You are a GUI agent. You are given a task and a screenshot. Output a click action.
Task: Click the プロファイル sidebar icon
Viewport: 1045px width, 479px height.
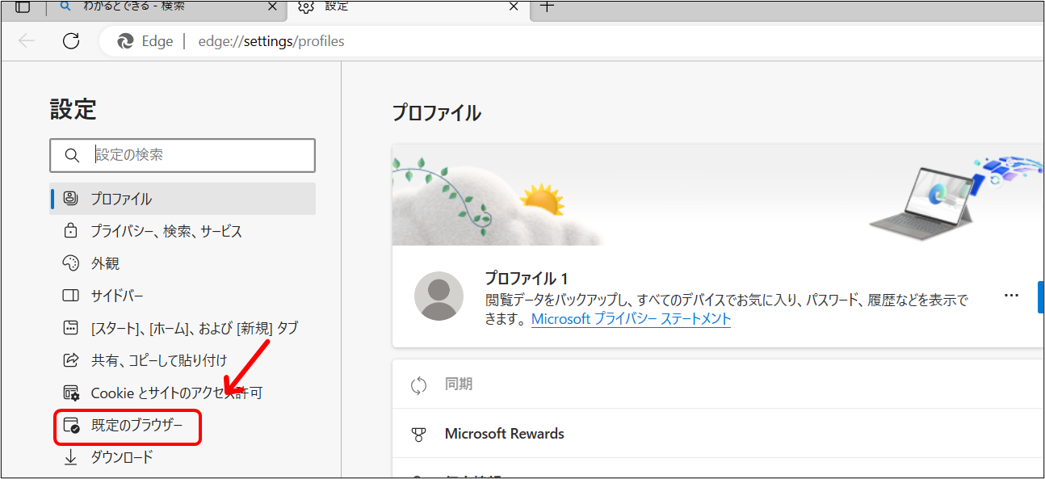pos(71,199)
